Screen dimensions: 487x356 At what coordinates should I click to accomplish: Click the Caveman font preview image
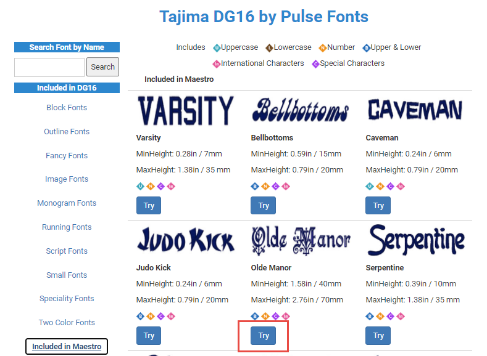pyautogui.click(x=415, y=110)
